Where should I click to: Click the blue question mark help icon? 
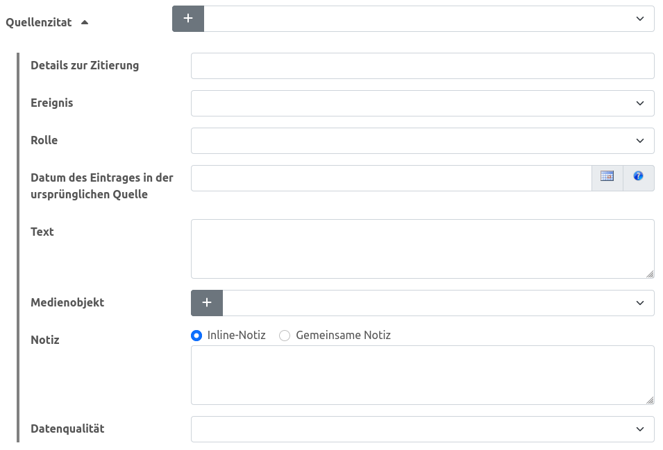[639, 177]
